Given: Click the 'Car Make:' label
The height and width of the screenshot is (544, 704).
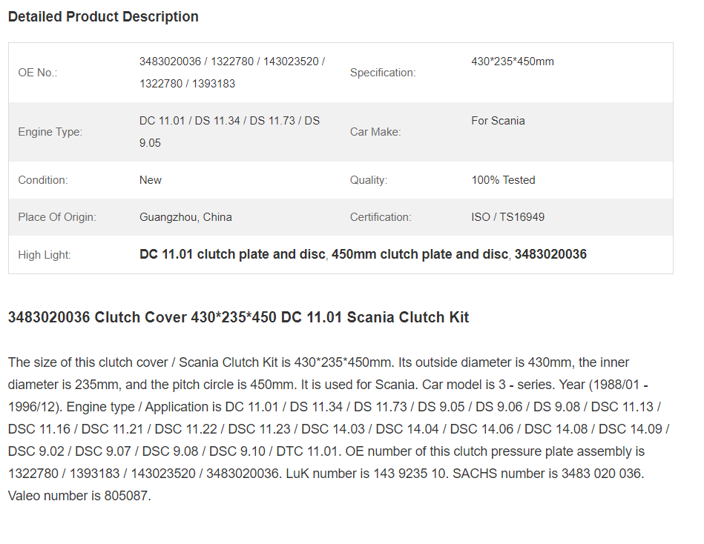Looking at the screenshot, I should [375, 132].
